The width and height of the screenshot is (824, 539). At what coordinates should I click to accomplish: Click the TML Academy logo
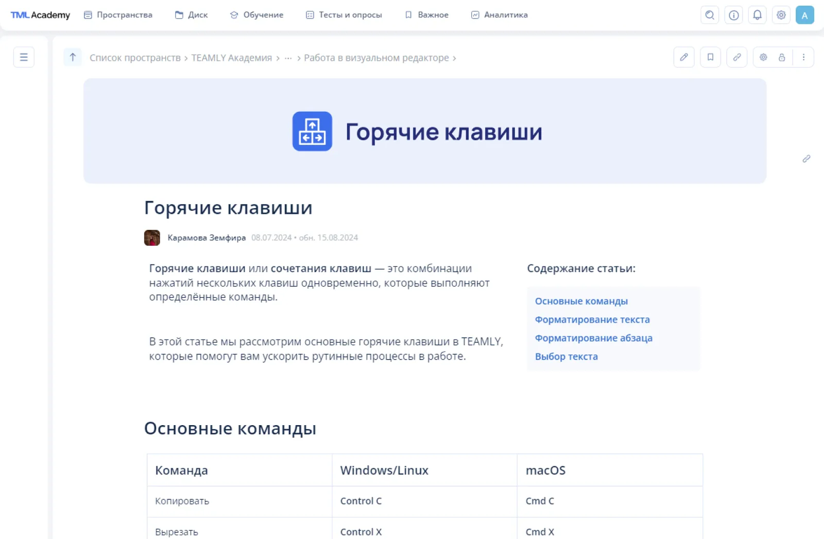point(40,15)
